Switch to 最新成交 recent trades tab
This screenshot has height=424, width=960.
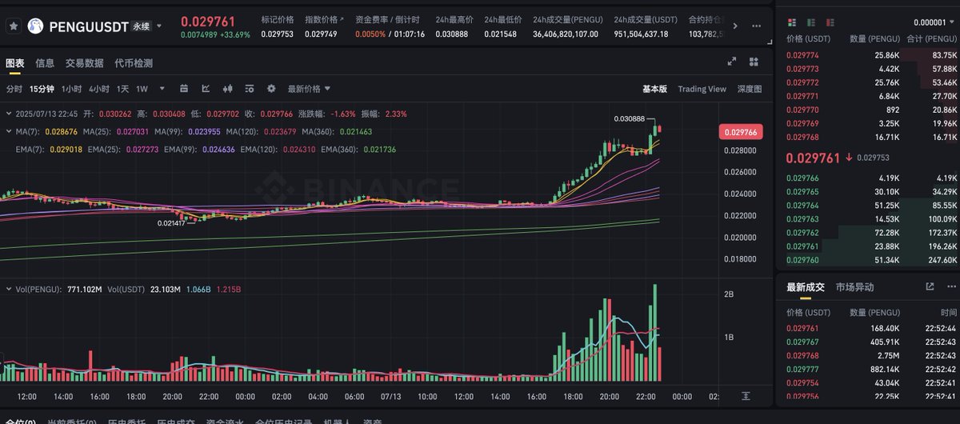806,287
